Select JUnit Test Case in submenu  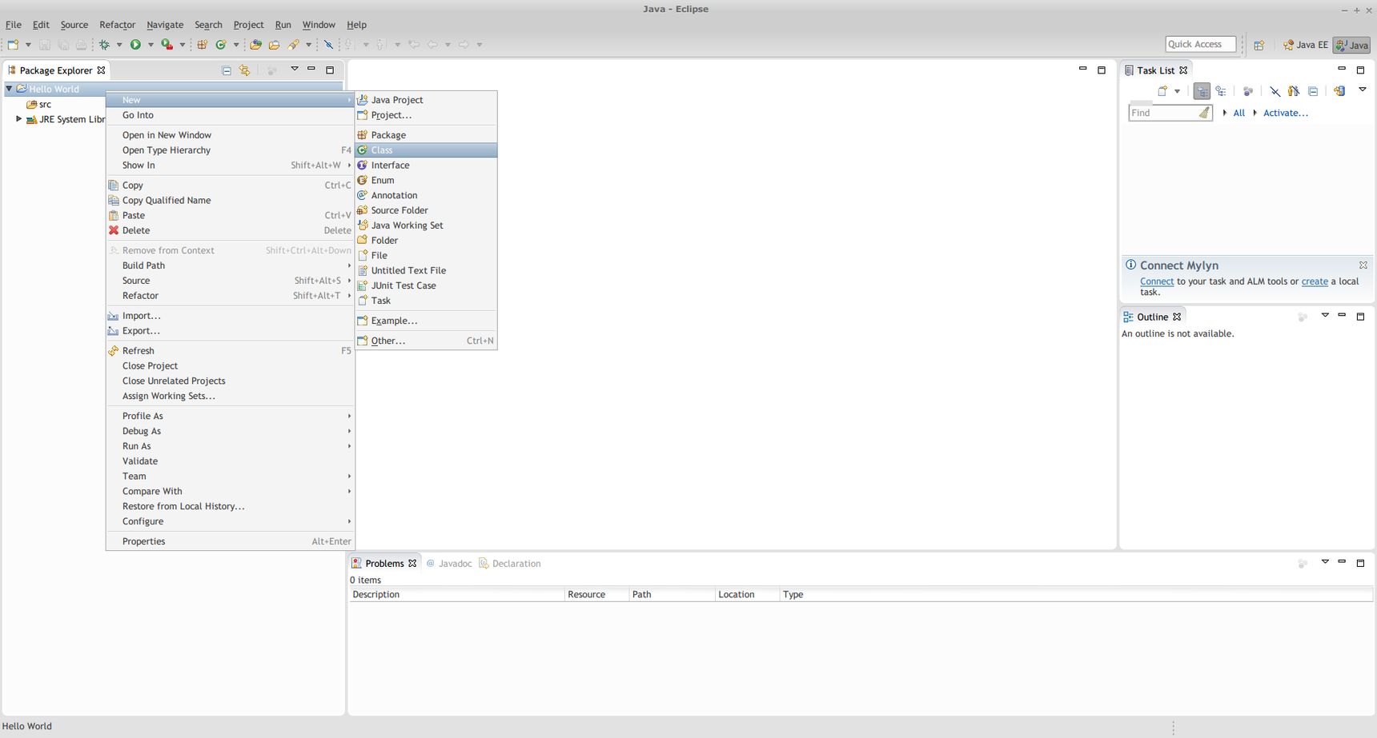click(x=427, y=285)
